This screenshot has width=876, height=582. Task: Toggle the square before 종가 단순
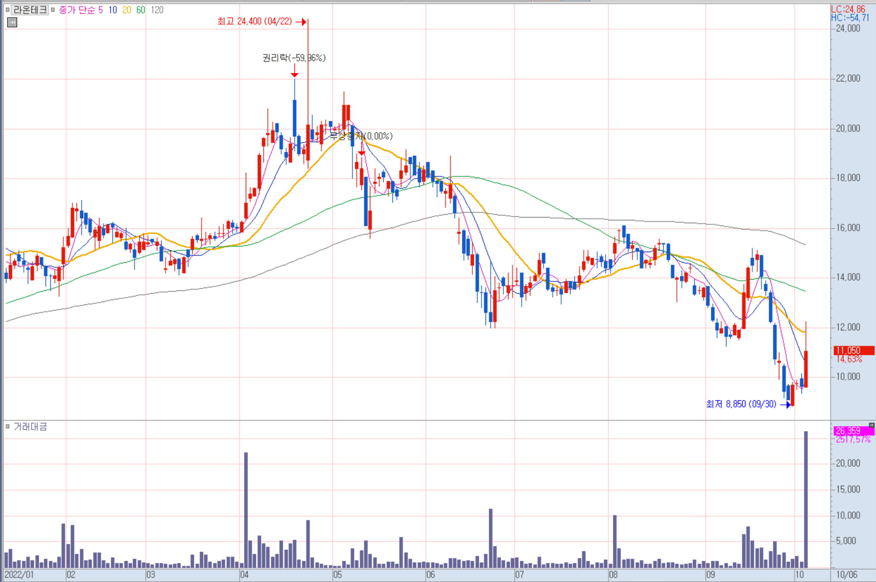pos(53,10)
